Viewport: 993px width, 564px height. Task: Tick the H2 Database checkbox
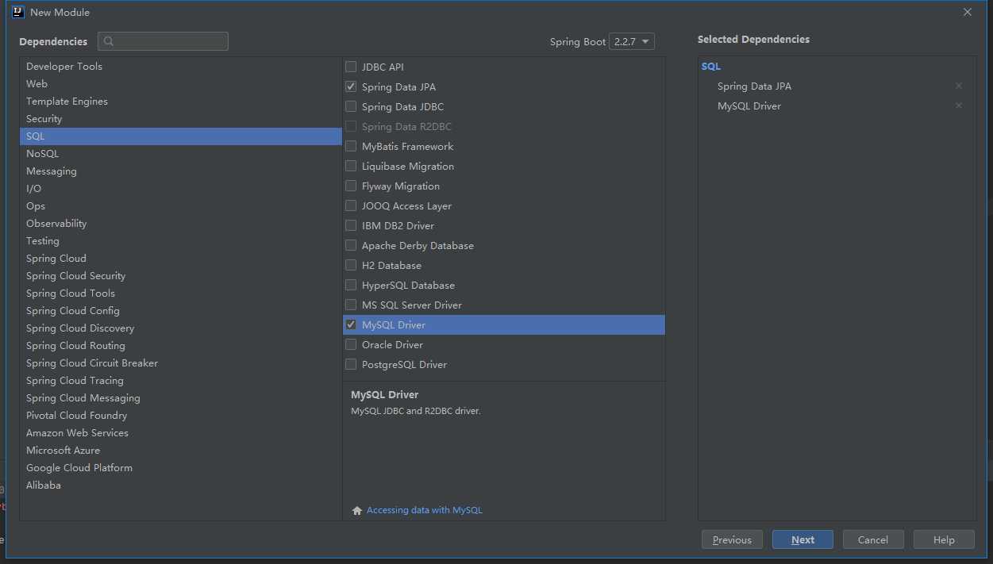click(351, 265)
